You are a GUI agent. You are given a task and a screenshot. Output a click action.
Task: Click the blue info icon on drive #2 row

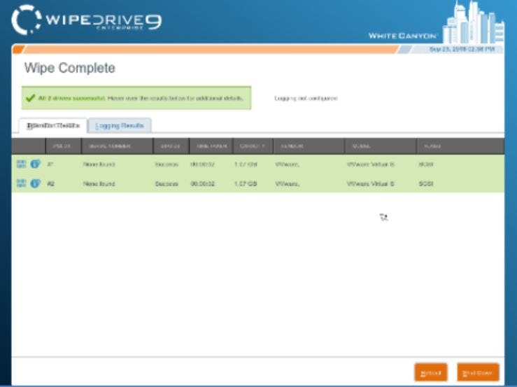35,183
